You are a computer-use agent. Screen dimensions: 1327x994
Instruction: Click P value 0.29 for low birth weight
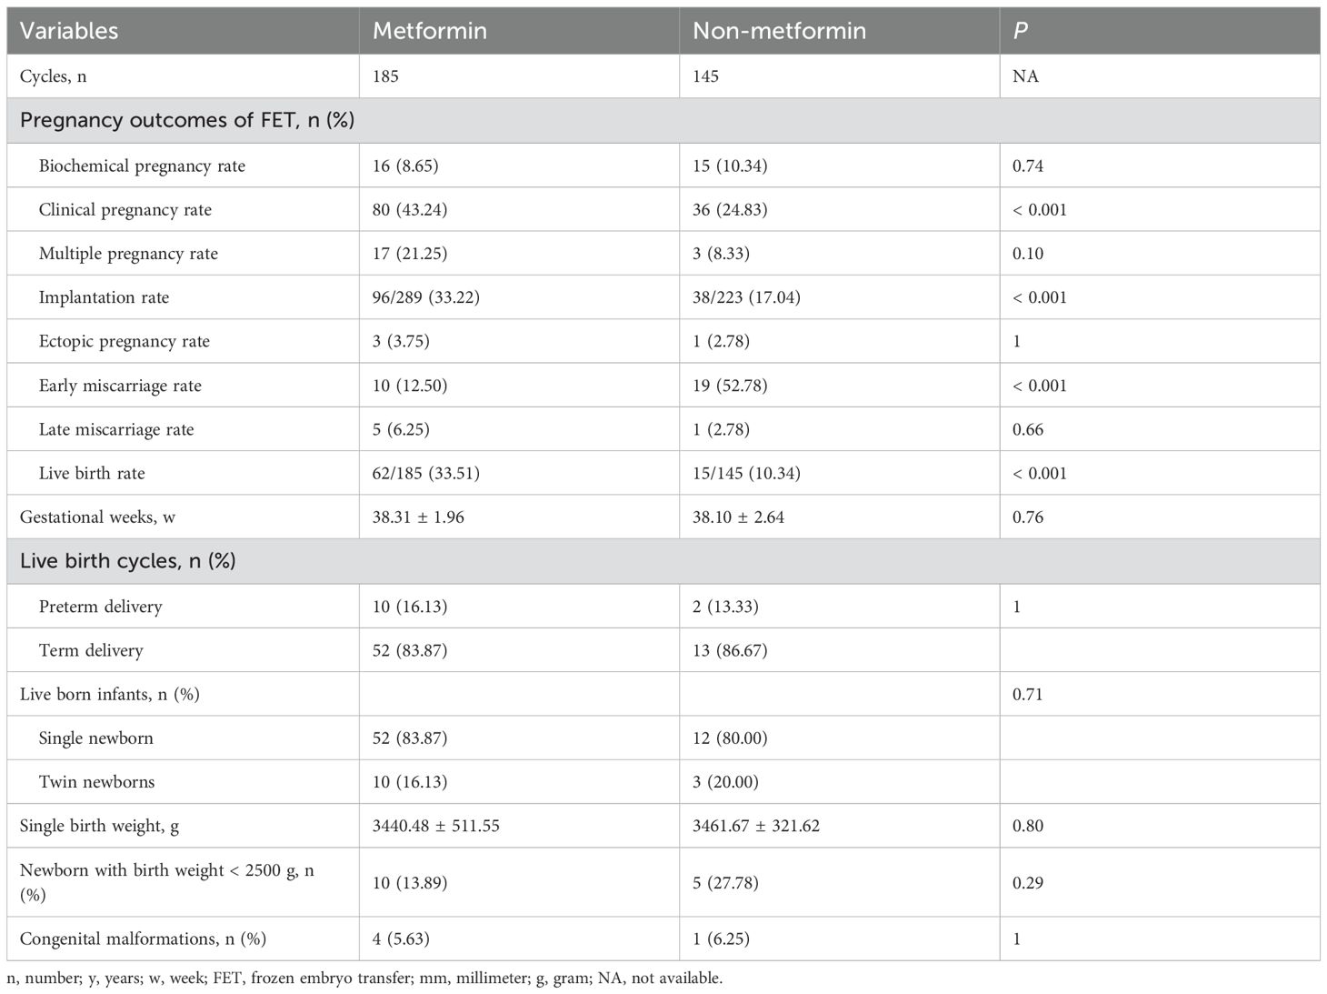(x=1028, y=882)
